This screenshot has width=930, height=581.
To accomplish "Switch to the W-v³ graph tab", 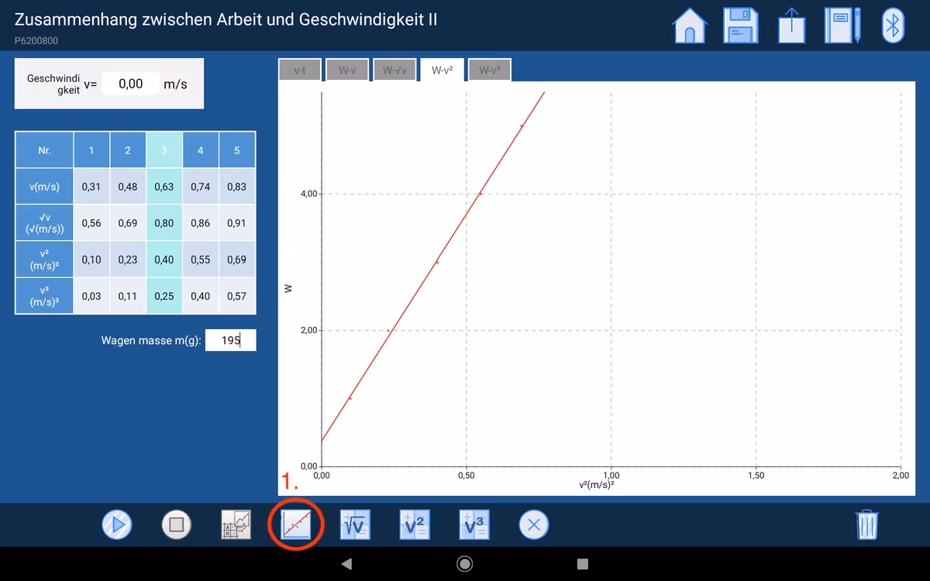I will point(489,70).
